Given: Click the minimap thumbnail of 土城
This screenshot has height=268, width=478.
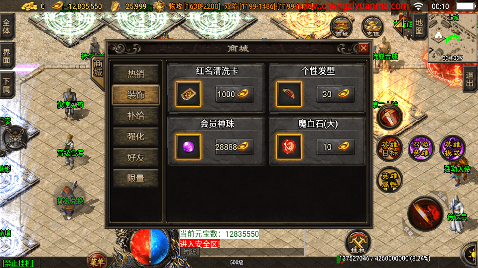Looking at the screenshot, I should (x=452, y=38).
